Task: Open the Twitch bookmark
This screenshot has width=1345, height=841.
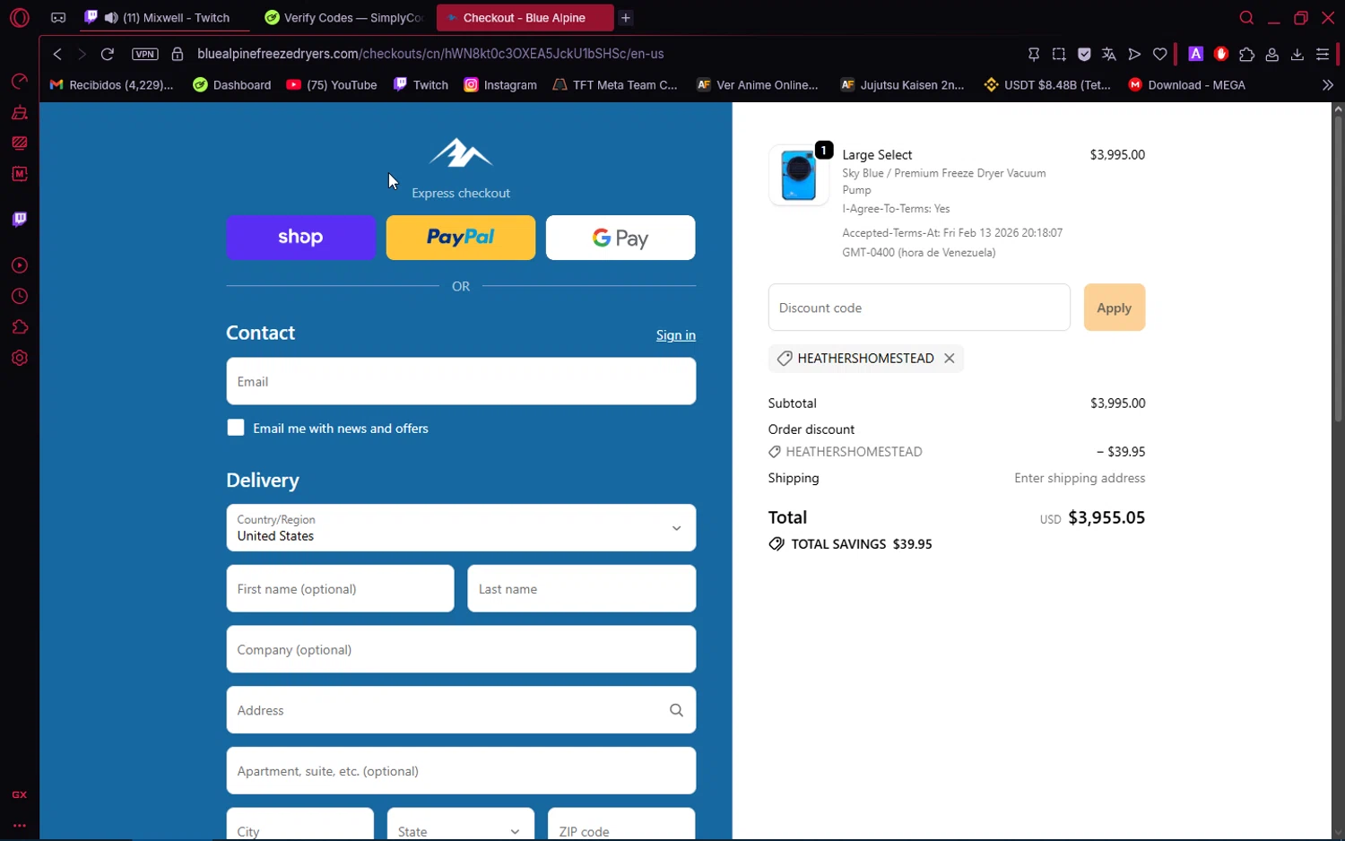Action: click(x=421, y=85)
